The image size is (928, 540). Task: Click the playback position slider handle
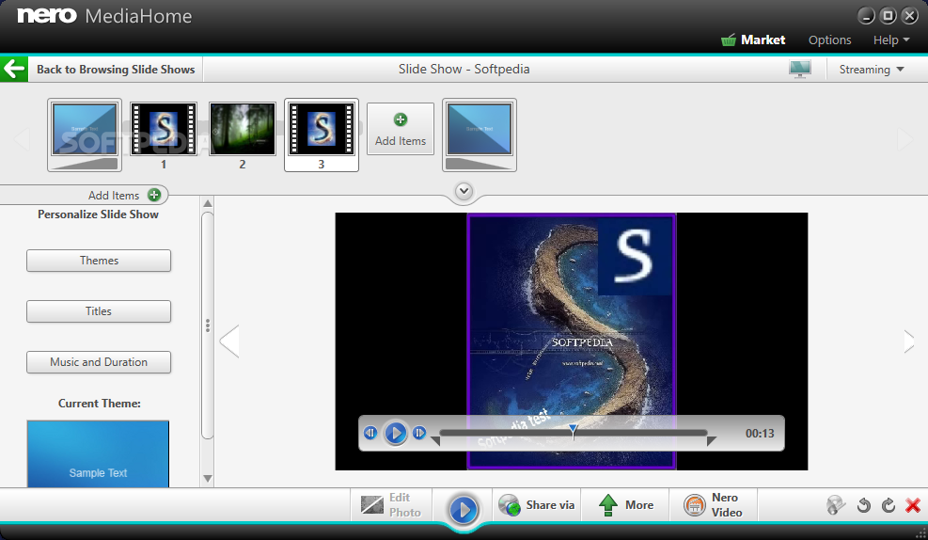(573, 431)
